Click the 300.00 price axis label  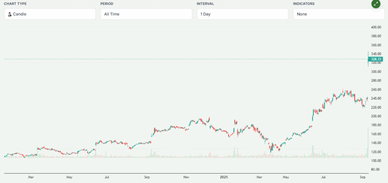[x=376, y=72]
